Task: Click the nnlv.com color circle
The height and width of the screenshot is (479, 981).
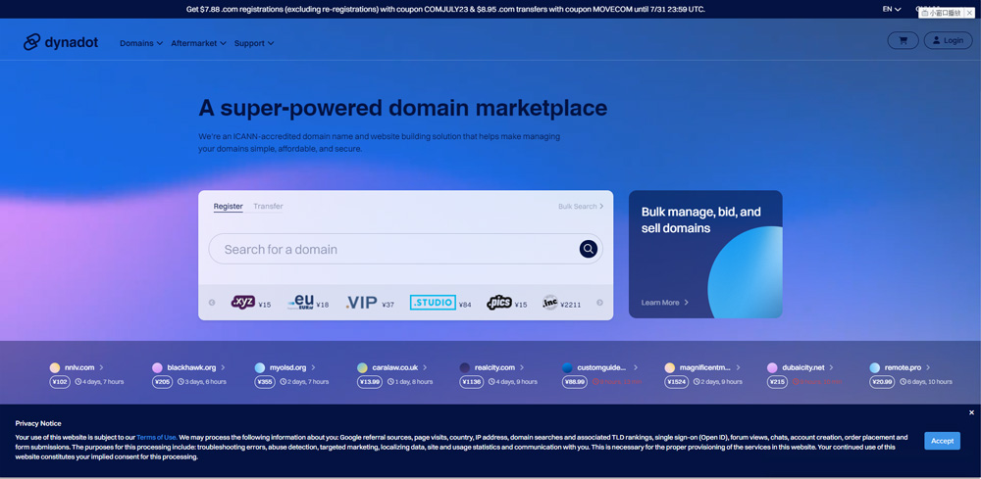Action: pos(55,368)
